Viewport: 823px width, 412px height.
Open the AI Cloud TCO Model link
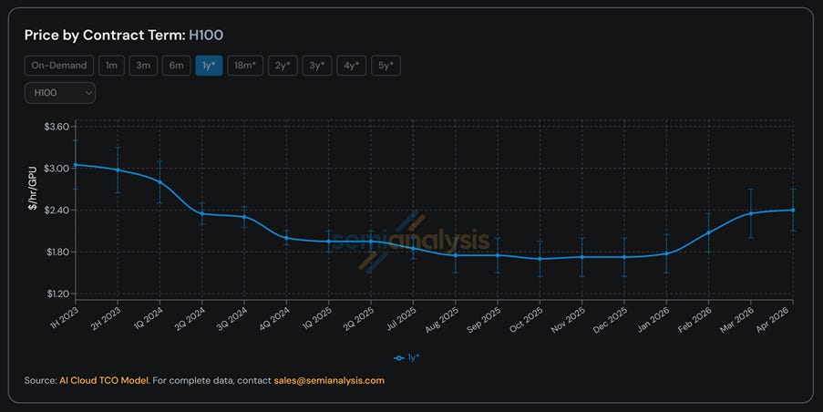104,380
